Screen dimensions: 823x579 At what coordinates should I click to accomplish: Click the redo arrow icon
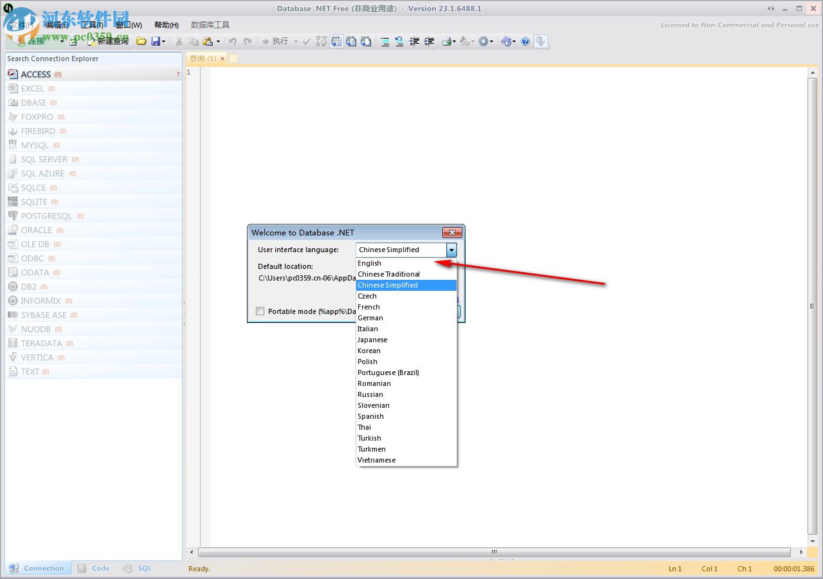[x=248, y=41]
